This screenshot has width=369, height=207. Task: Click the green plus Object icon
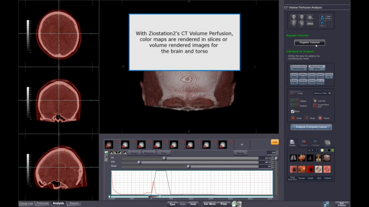[293, 101]
